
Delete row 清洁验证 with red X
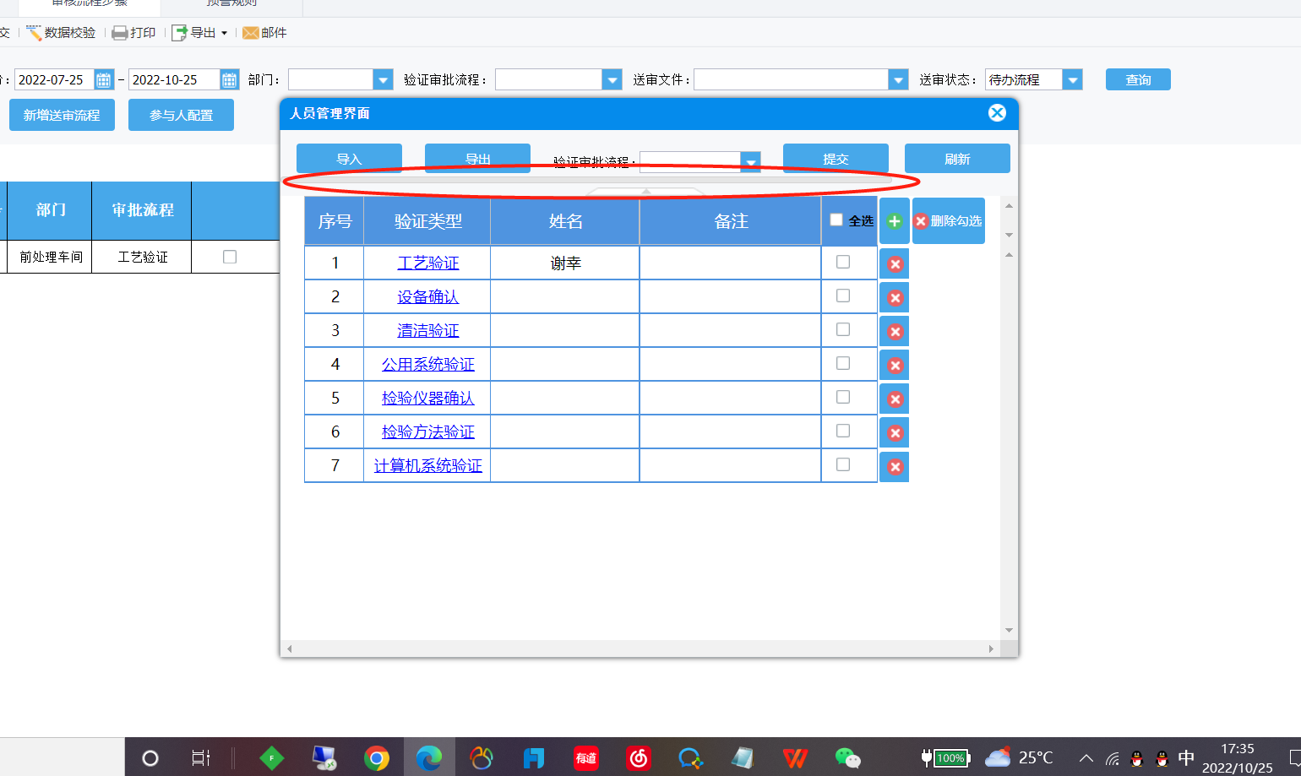895,332
